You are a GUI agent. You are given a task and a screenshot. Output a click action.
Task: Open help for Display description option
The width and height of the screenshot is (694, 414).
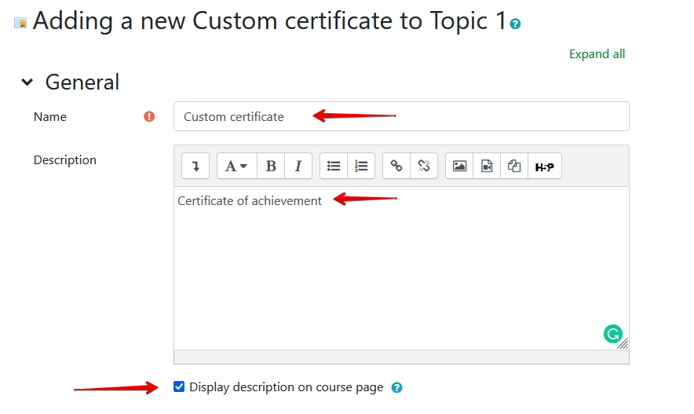pos(396,387)
